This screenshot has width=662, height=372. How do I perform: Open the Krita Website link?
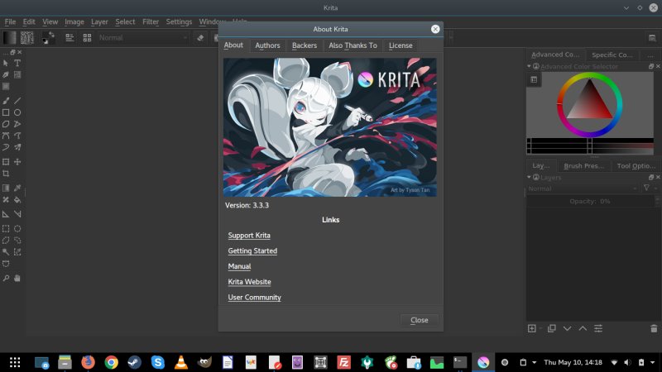pyautogui.click(x=250, y=282)
